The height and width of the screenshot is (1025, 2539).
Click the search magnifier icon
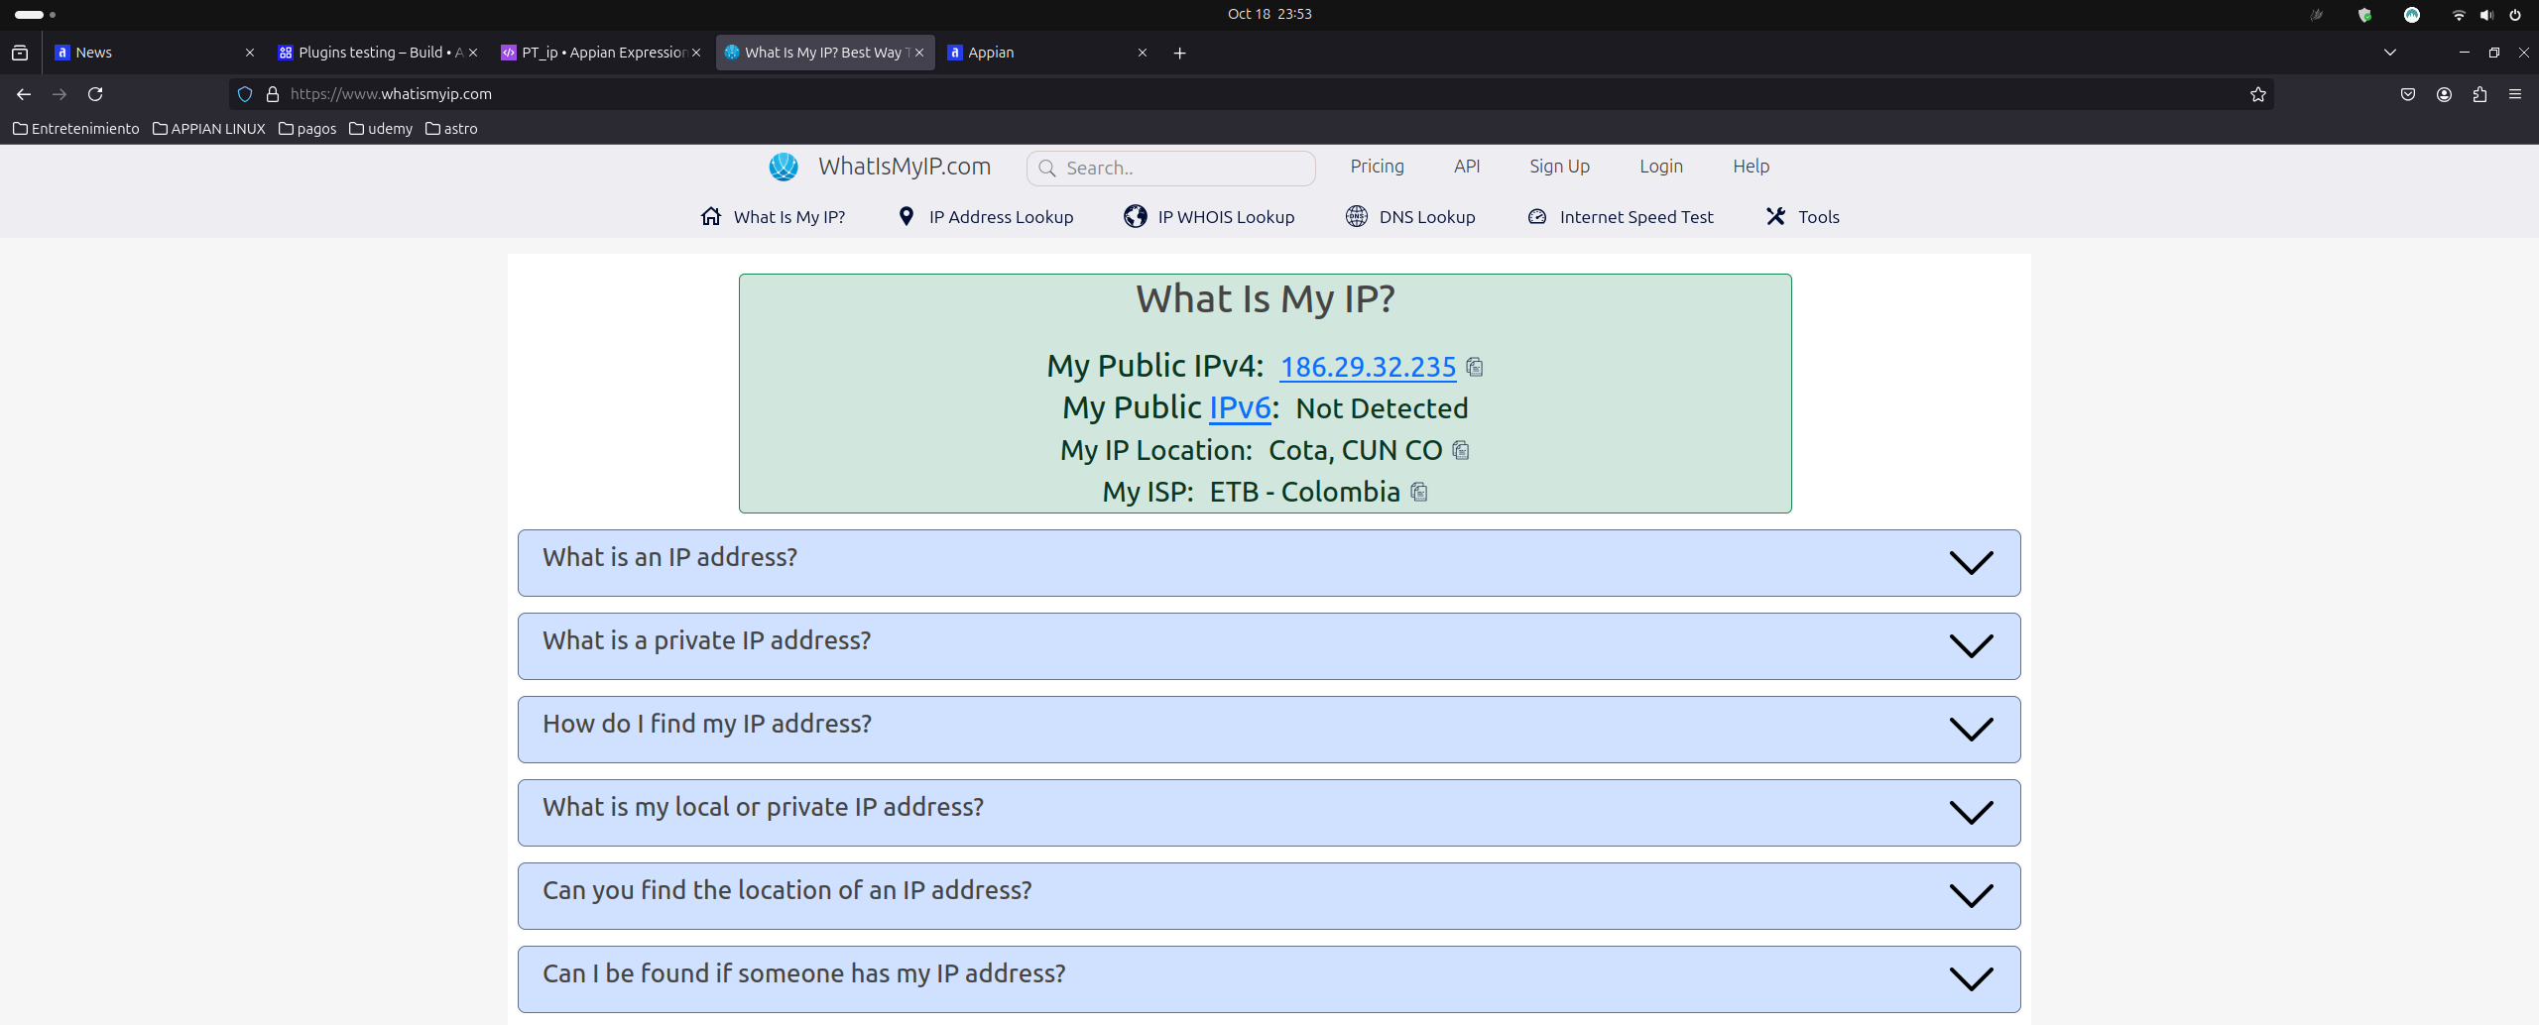tap(1046, 169)
